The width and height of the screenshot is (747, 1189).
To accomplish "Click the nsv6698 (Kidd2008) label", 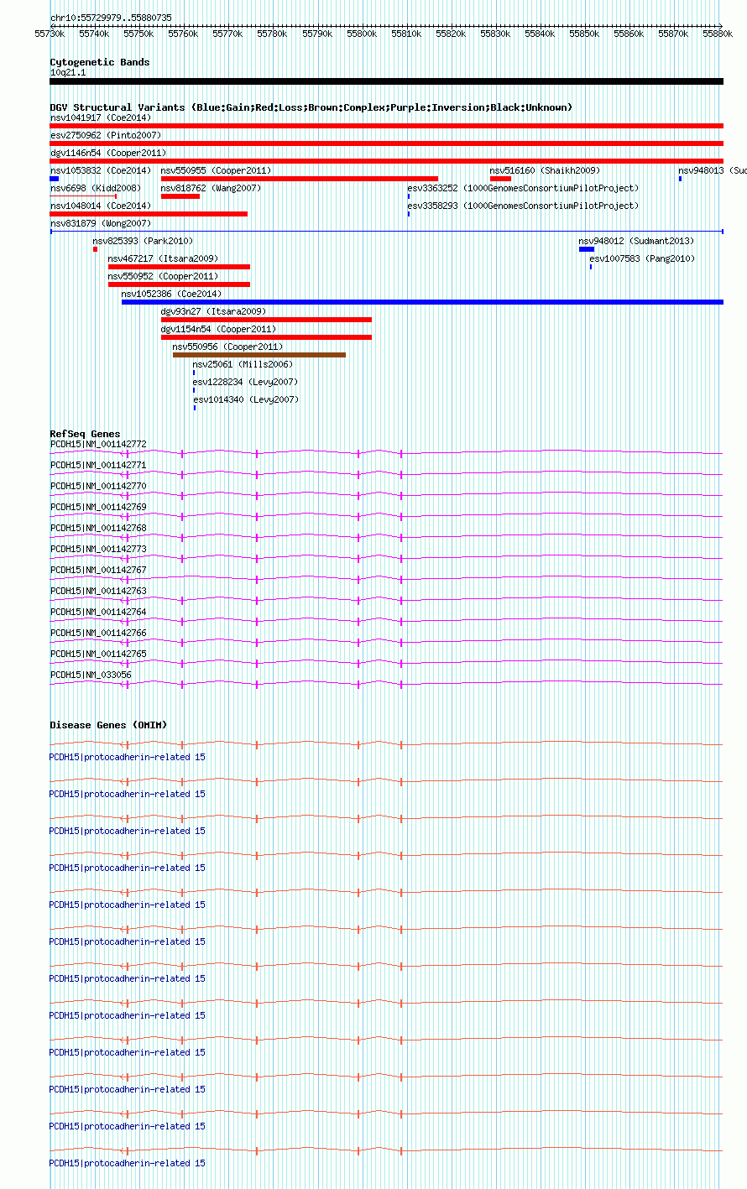I will 96,188.
